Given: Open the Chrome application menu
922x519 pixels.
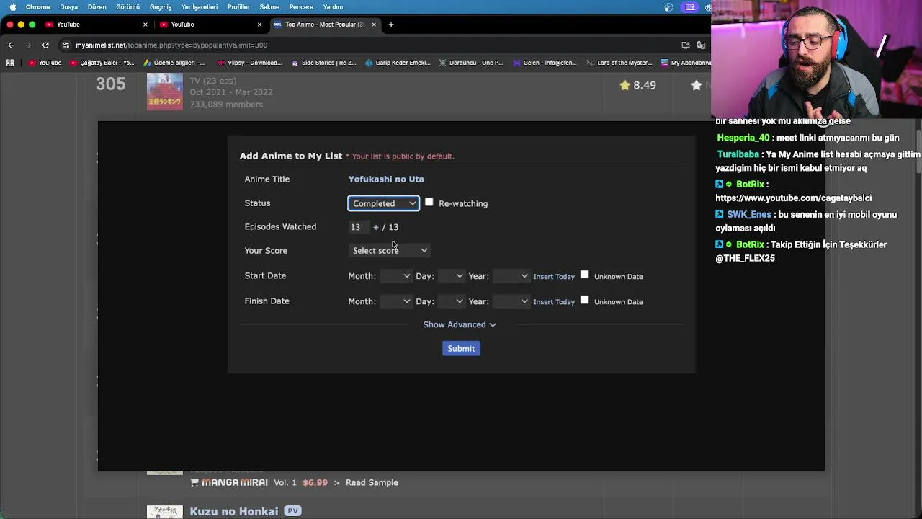Looking at the screenshot, I should 37,7.
